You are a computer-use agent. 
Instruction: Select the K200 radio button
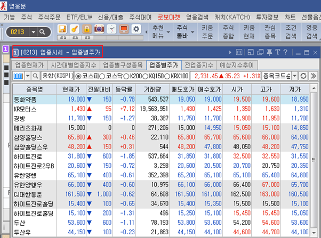pos(126,76)
